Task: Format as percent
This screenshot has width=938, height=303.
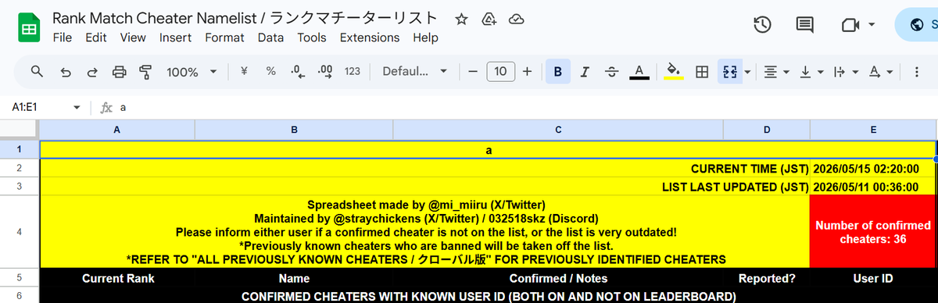Action: click(270, 71)
